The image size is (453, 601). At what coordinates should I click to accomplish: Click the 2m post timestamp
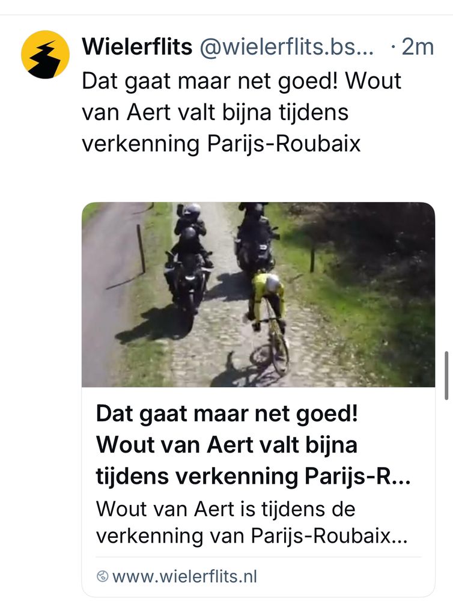(418, 47)
